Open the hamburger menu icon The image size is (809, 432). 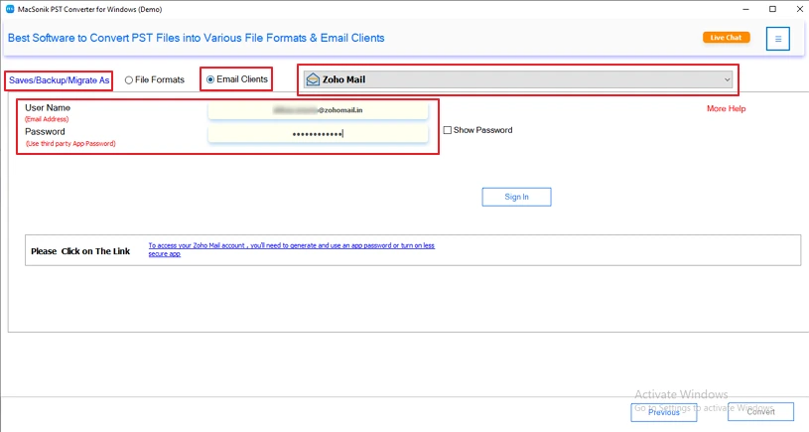click(x=777, y=39)
